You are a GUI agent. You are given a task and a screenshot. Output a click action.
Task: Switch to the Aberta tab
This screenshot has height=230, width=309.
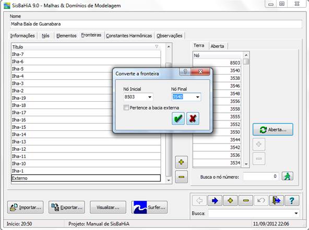point(217,46)
